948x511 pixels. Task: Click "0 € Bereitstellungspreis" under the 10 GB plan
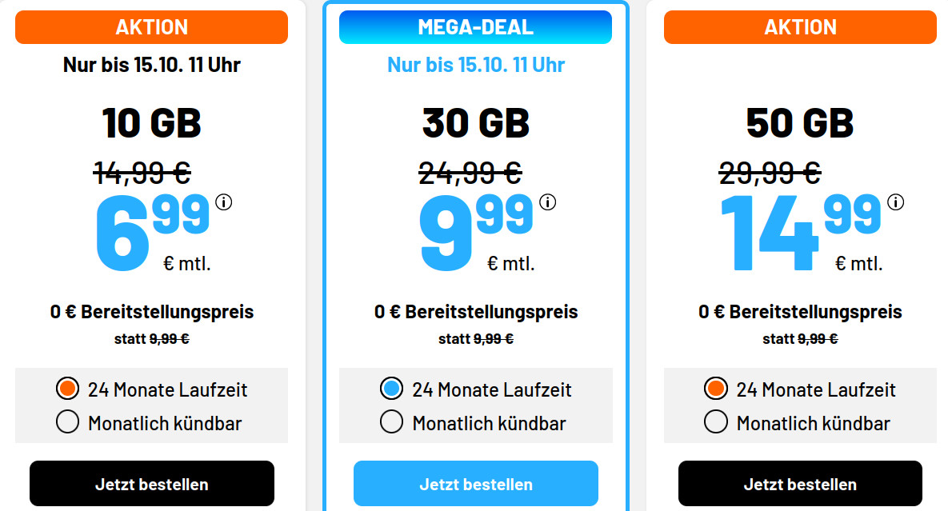tap(151, 312)
